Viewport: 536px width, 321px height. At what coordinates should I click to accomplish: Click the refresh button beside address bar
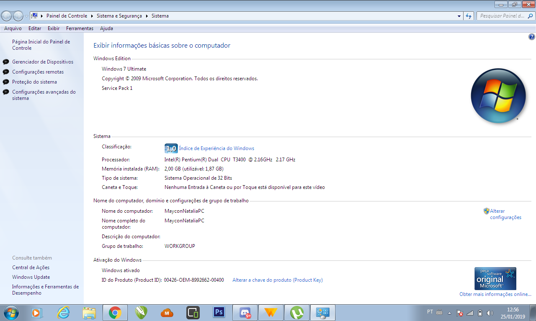pyautogui.click(x=469, y=16)
